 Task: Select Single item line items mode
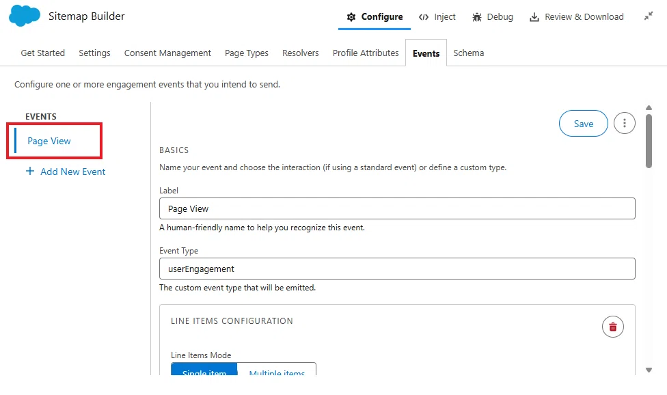coord(204,369)
